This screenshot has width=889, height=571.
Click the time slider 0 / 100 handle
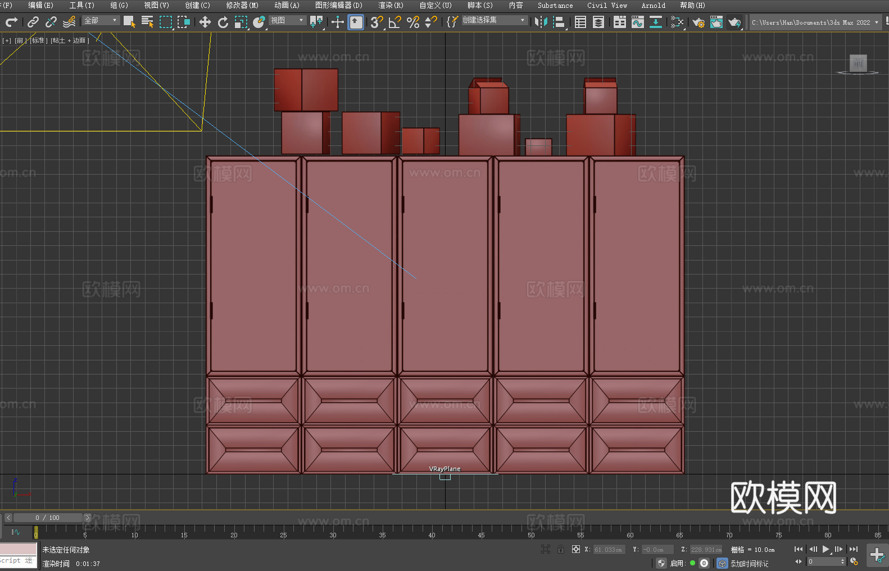pyautogui.click(x=48, y=518)
